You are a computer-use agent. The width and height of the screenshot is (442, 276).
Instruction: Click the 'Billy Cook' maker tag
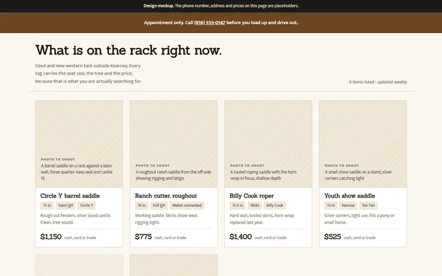pyautogui.click(x=275, y=205)
